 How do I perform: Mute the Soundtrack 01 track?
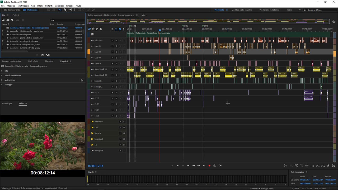pyautogui.click(x=112, y=69)
